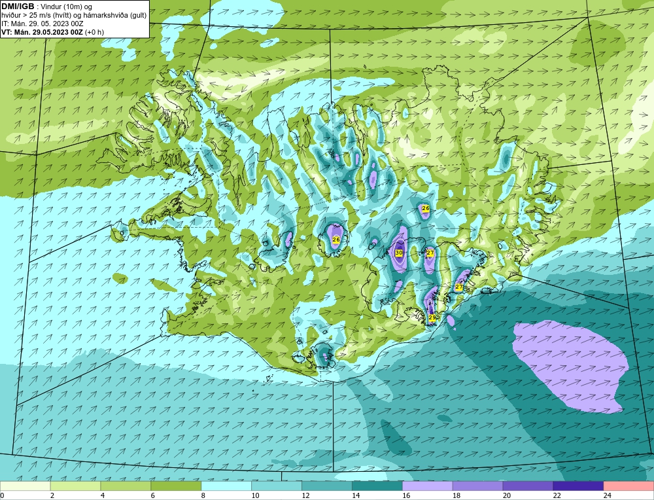The width and height of the screenshot is (654, 500).
Task: Click the scale number 20
Action: pyautogui.click(x=506, y=495)
